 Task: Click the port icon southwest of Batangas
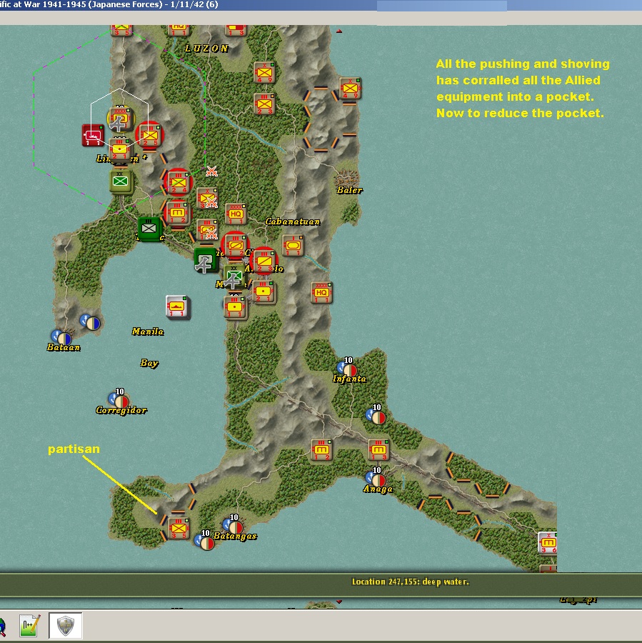point(204,542)
